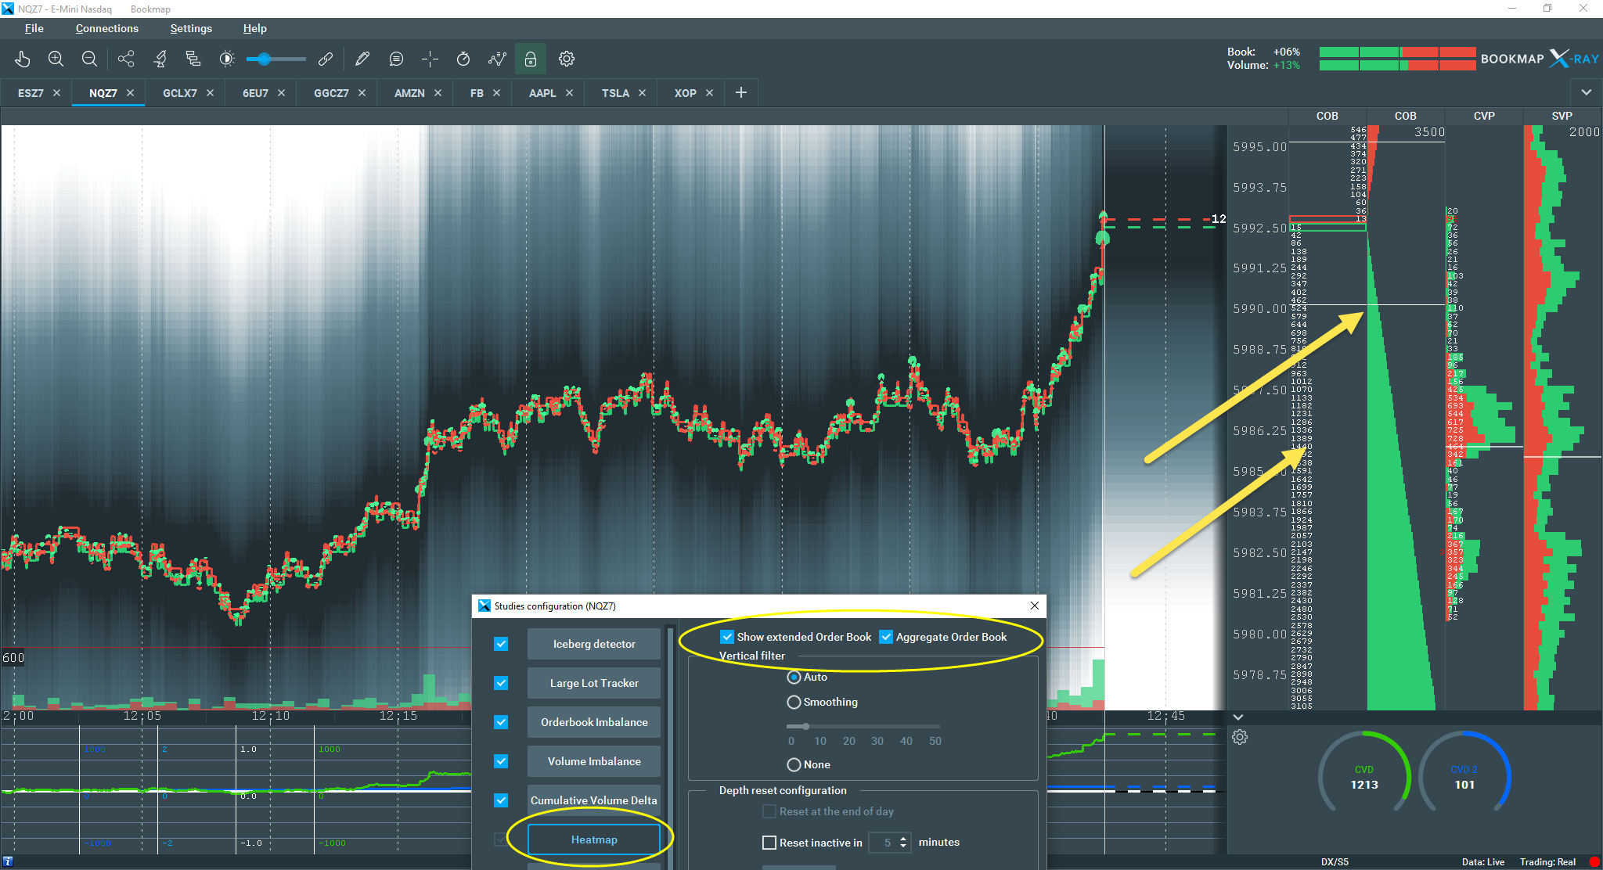Collapse the widget panel chevron

pos(1237,717)
